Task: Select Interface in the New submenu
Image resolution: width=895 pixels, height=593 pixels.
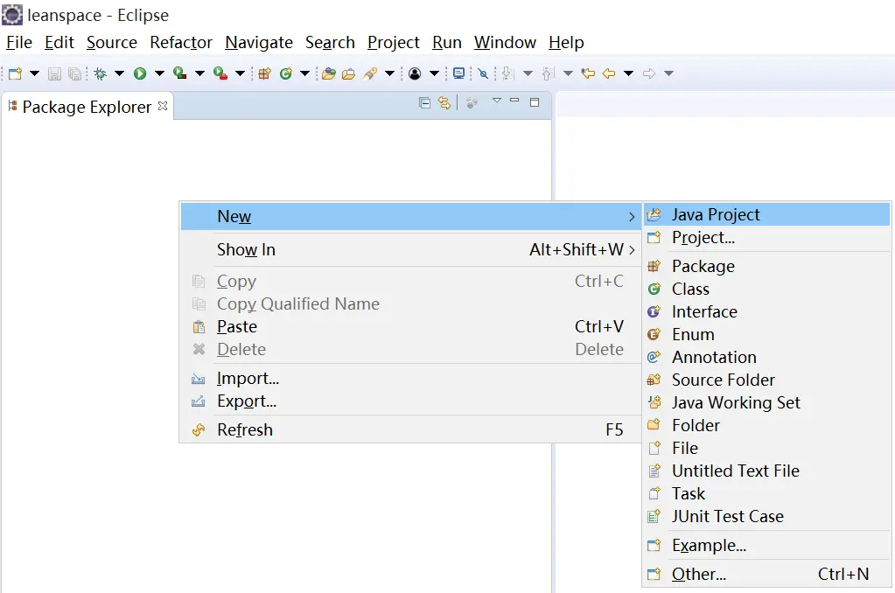Action: [766, 311]
